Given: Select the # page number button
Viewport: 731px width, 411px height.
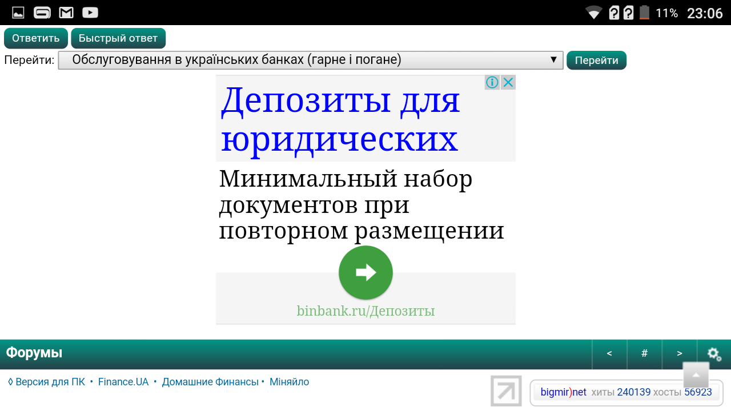Looking at the screenshot, I should (x=644, y=354).
